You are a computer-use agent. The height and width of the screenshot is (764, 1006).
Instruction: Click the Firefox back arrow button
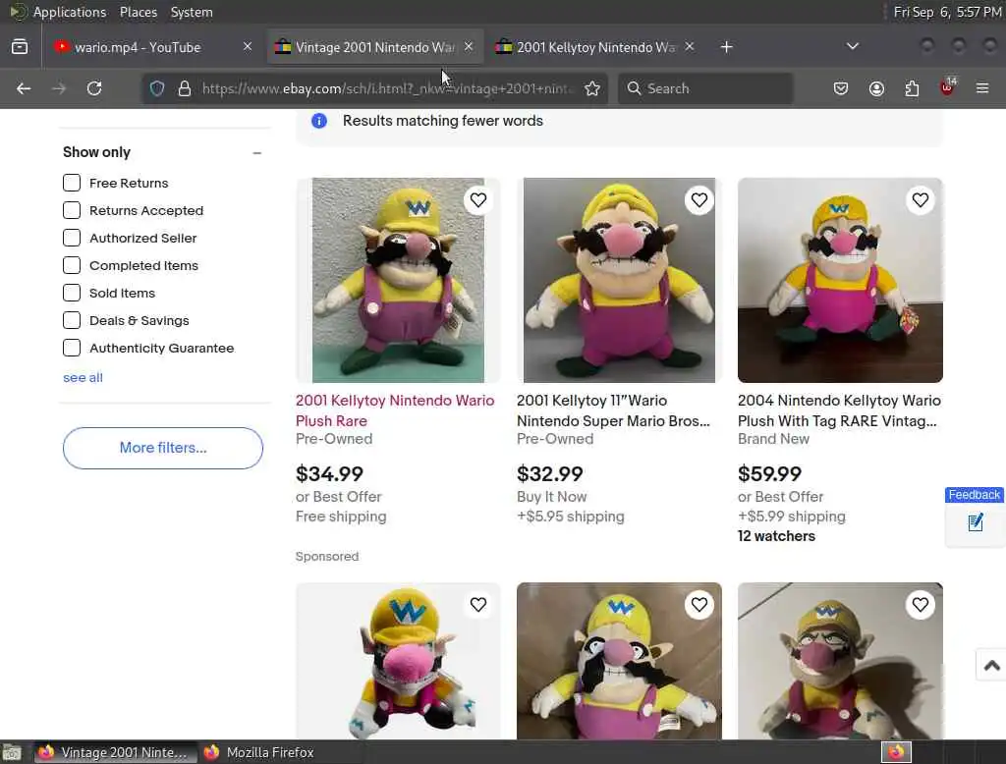point(24,88)
